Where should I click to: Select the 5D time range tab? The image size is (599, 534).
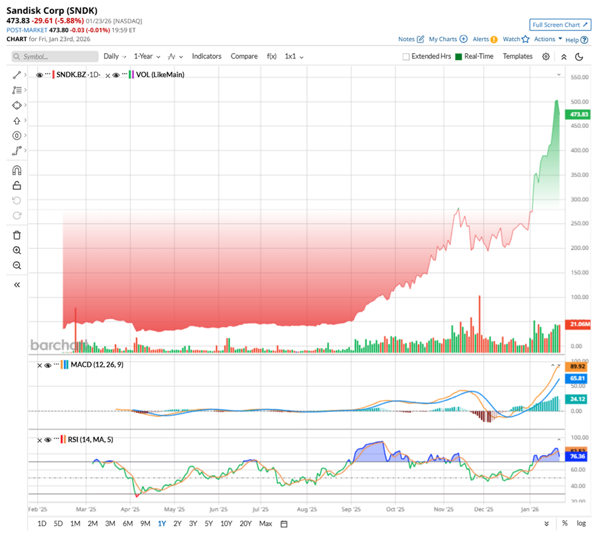[x=58, y=523]
